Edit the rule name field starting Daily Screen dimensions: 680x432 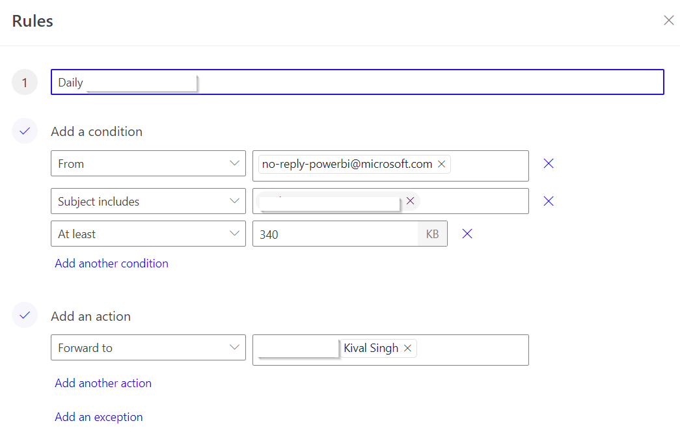click(357, 82)
